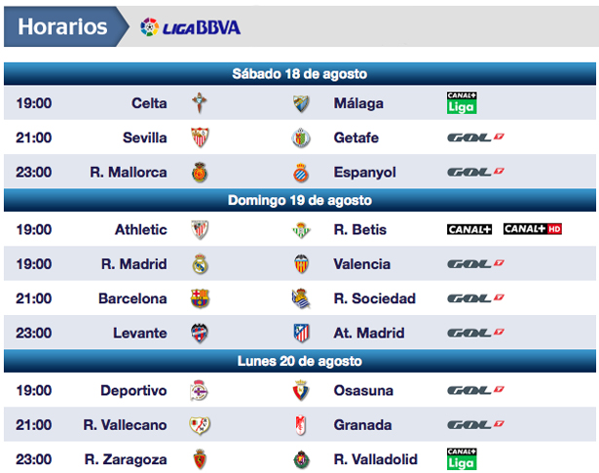Viewport: 599px width, 473px height.
Task: Click the Liga BBVA logo
Action: click(x=189, y=26)
